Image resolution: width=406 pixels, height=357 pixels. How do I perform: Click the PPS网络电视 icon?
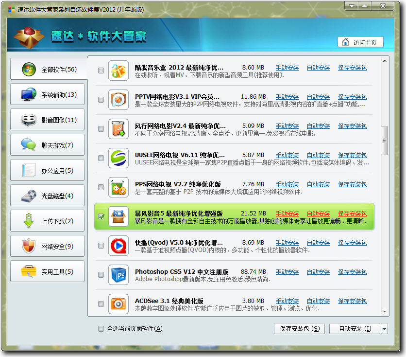[118, 187]
